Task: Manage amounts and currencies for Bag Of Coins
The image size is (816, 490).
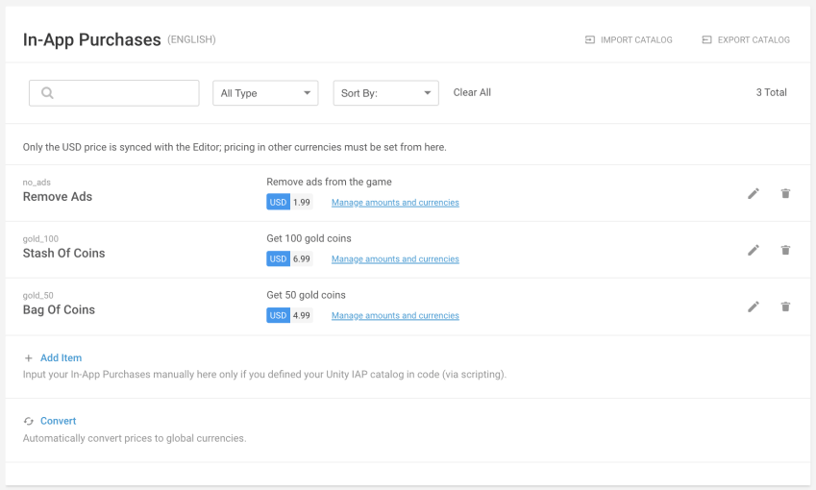Action: (x=395, y=316)
